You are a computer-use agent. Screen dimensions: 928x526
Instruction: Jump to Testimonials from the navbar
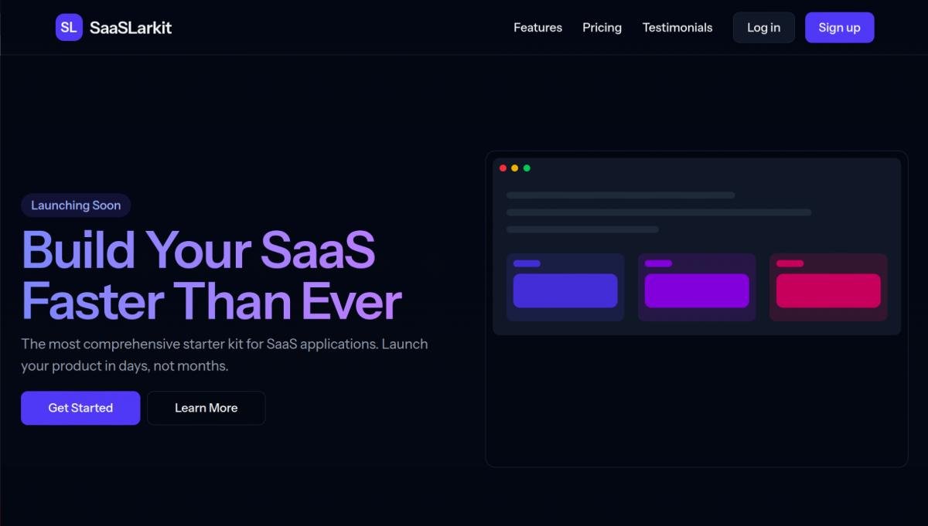677,28
